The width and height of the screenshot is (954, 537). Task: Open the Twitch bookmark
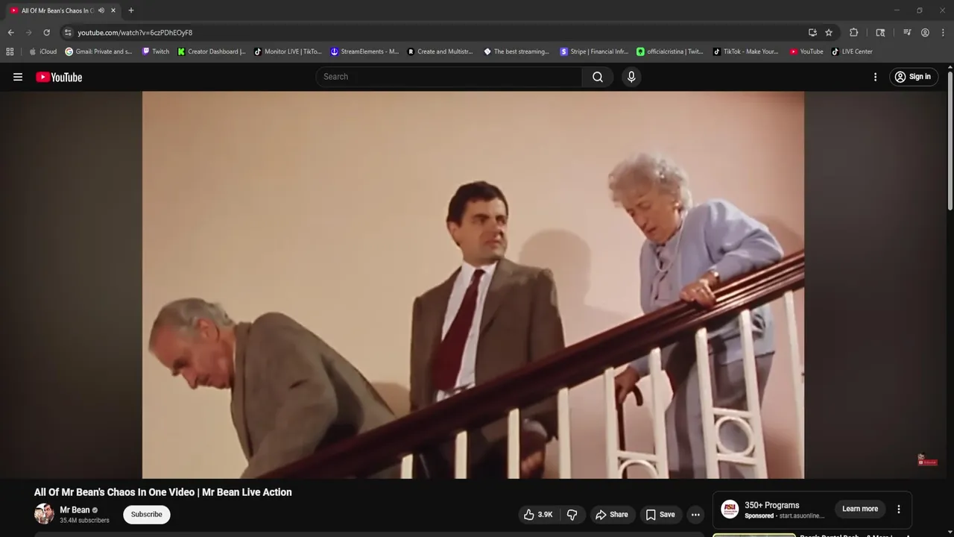(x=156, y=51)
